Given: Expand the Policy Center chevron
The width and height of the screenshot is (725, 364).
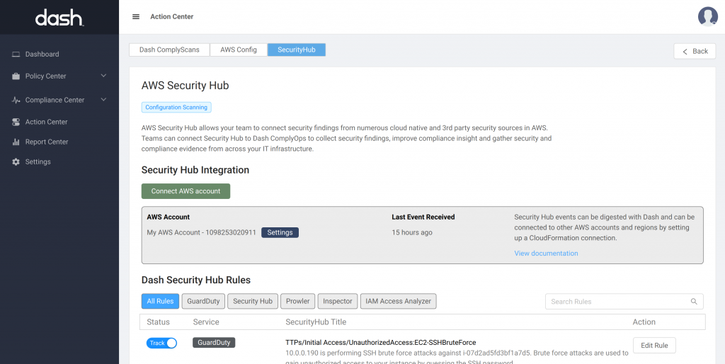Looking at the screenshot, I should [x=103, y=76].
